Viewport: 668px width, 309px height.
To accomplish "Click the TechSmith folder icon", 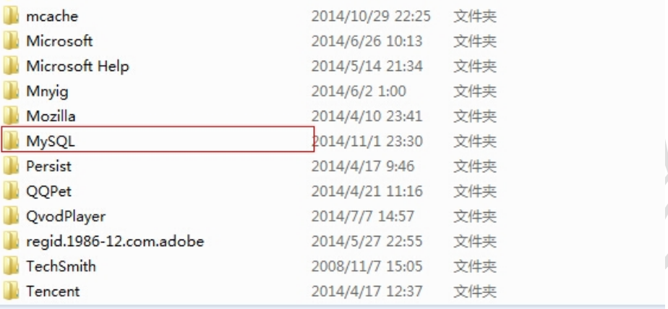I will 11,266.
